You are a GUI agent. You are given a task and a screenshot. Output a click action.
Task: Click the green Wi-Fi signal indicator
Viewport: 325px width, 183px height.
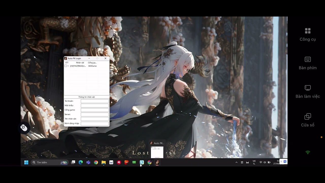pos(308,152)
